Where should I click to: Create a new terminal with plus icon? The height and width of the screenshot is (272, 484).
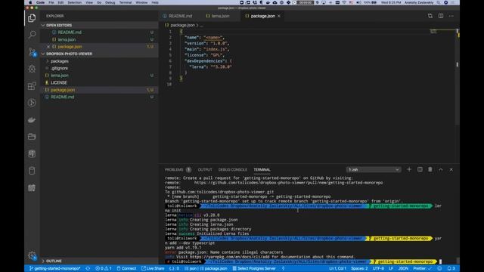coord(409,169)
